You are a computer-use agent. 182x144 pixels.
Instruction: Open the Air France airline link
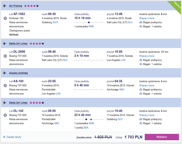[x=16, y=6]
